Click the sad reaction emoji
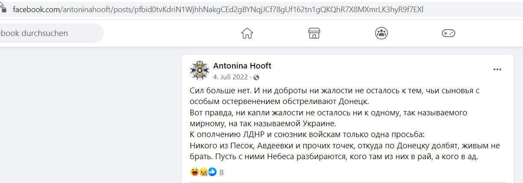 [x=203, y=172]
